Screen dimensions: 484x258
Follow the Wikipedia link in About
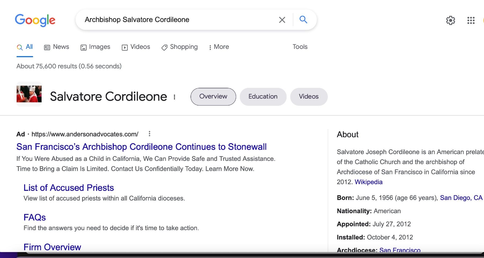[x=368, y=182]
